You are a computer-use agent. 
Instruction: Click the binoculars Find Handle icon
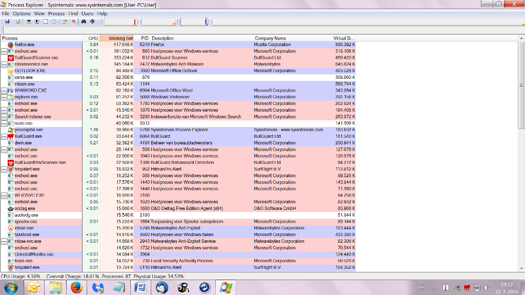point(84,22)
